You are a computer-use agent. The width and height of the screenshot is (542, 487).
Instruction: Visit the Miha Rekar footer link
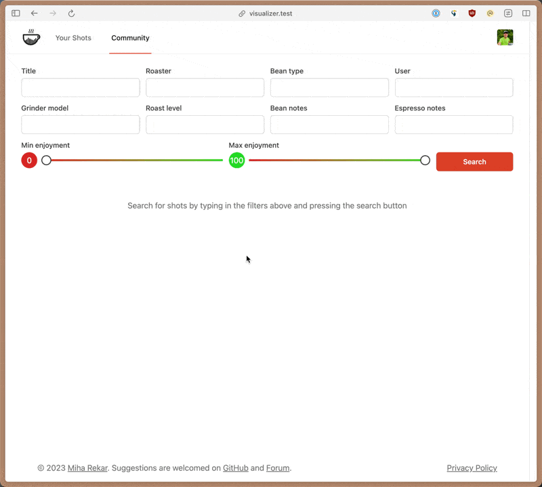coord(87,468)
